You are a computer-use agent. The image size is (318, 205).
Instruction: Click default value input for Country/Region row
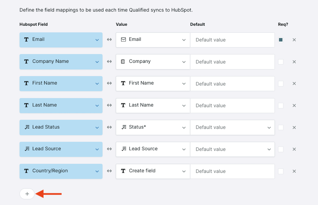pos(232,171)
